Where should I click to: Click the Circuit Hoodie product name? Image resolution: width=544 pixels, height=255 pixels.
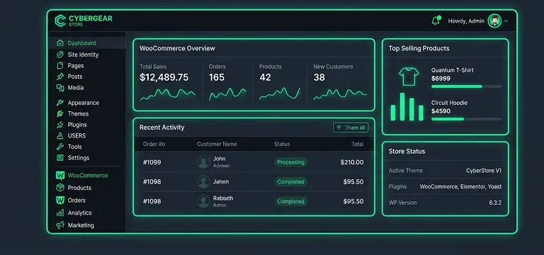[x=449, y=103]
